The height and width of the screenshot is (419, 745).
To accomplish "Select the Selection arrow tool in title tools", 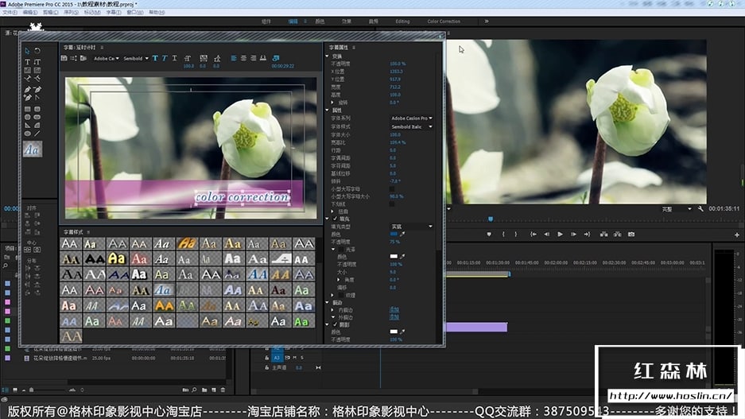I will [x=27, y=51].
